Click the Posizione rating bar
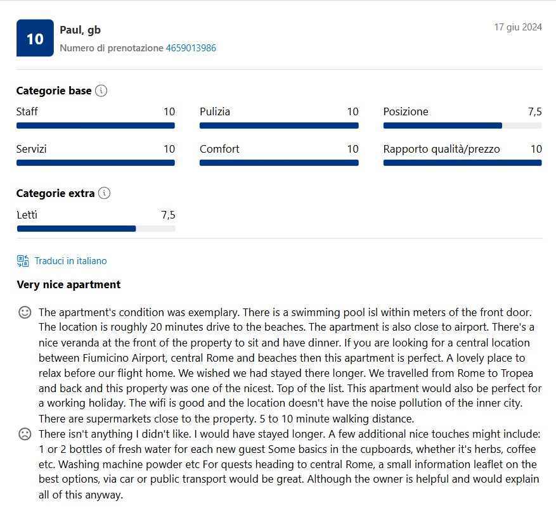The height and width of the screenshot is (508, 556). 462,125
